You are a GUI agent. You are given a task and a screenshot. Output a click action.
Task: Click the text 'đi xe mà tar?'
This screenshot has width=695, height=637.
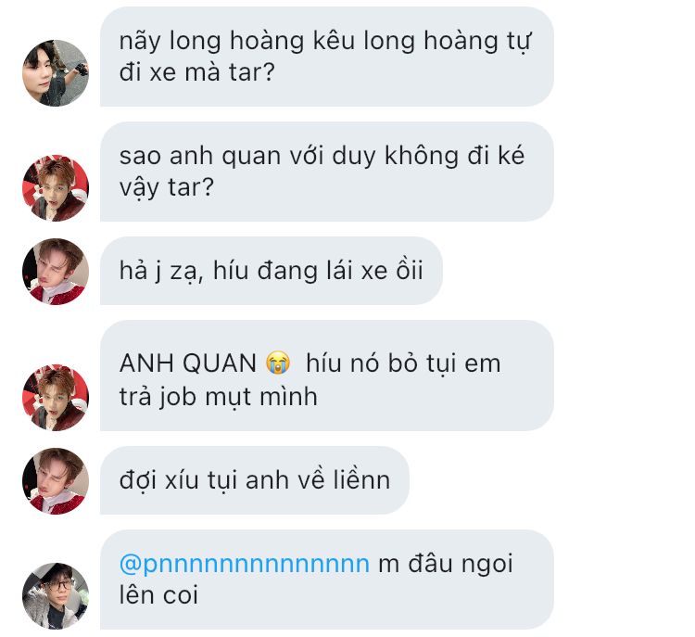point(197,72)
